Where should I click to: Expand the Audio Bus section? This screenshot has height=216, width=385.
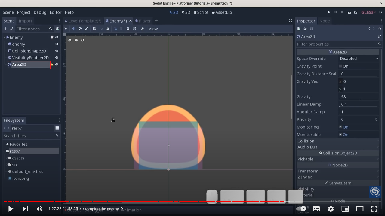pyautogui.click(x=338, y=147)
